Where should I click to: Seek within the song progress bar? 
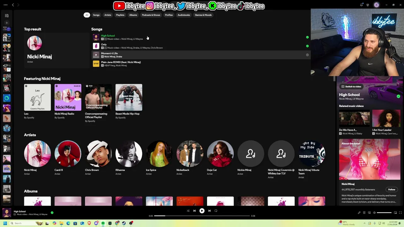(x=202, y=216)
